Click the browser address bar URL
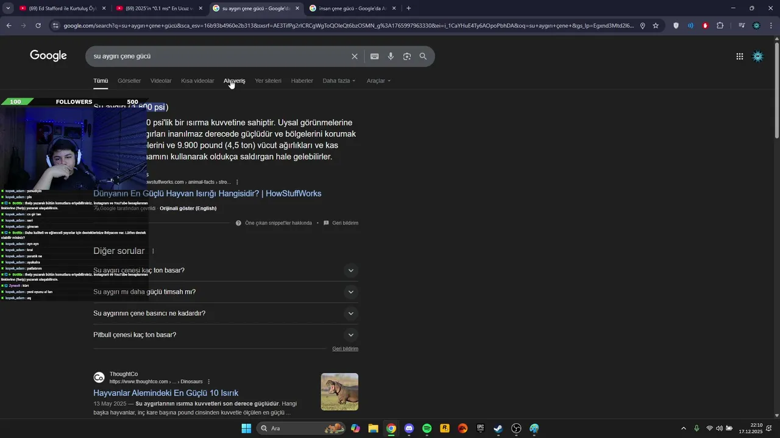 tap(347, 26)
